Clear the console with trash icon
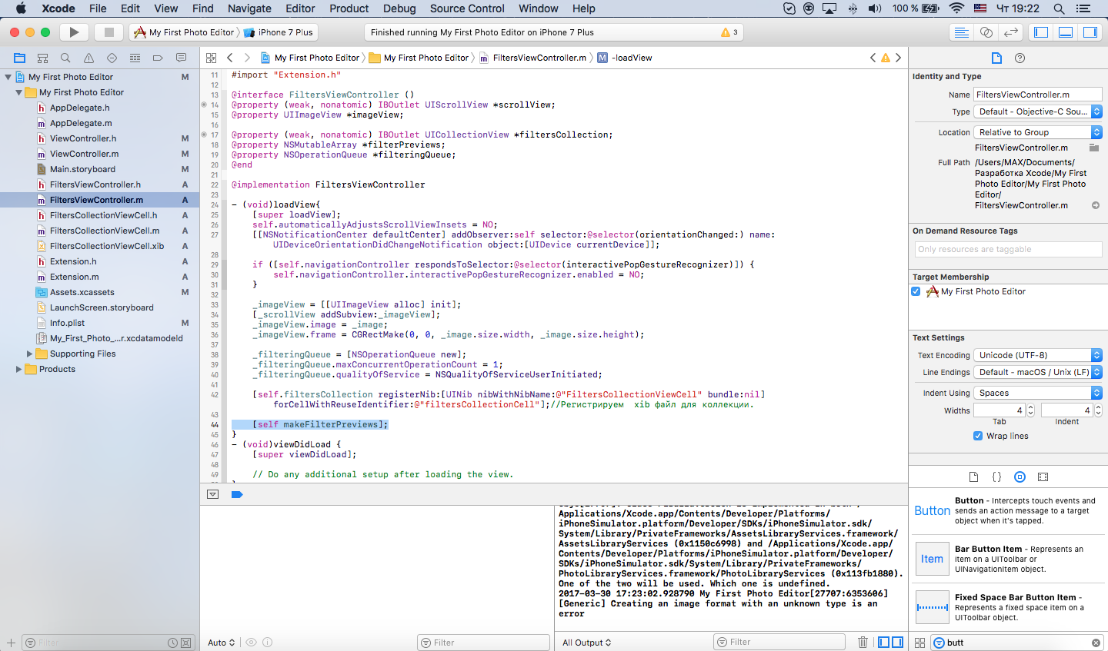Screen dimensions: 1108x651 click(863, 642)
